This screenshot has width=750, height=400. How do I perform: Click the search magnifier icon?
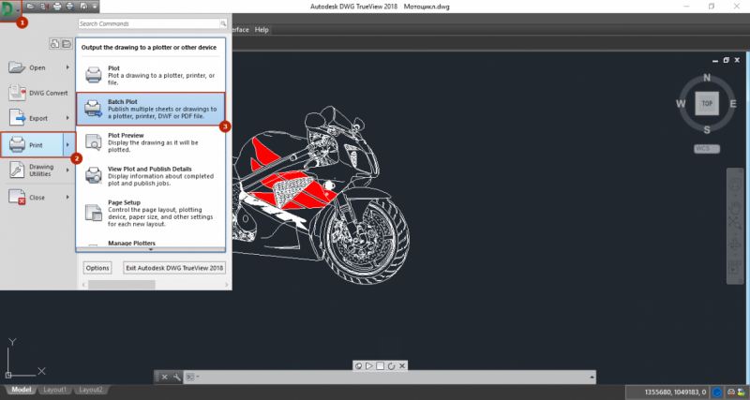pos(223,23)
